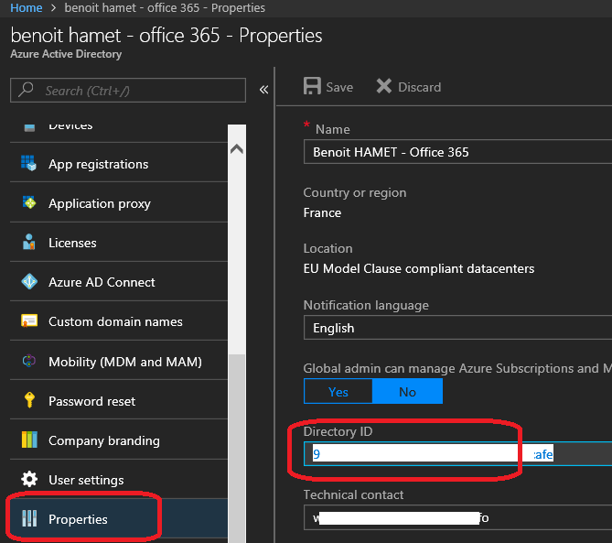Go to Home breadcrumb link

[26, 8]
